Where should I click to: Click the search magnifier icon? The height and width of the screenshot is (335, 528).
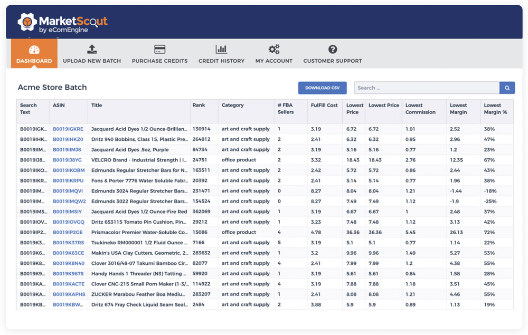coord(507,88)
